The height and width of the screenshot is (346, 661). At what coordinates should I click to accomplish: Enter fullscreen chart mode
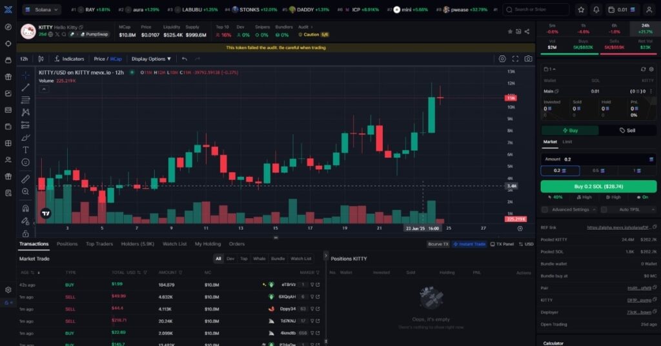pyautogui.click(x=515, y=59)
